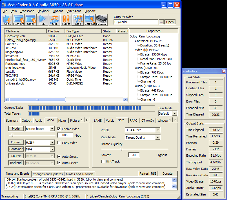Screen dimensions: 227x200
Task: Stop transcoding with the Stop icon
Action: (x=78, y=20)
